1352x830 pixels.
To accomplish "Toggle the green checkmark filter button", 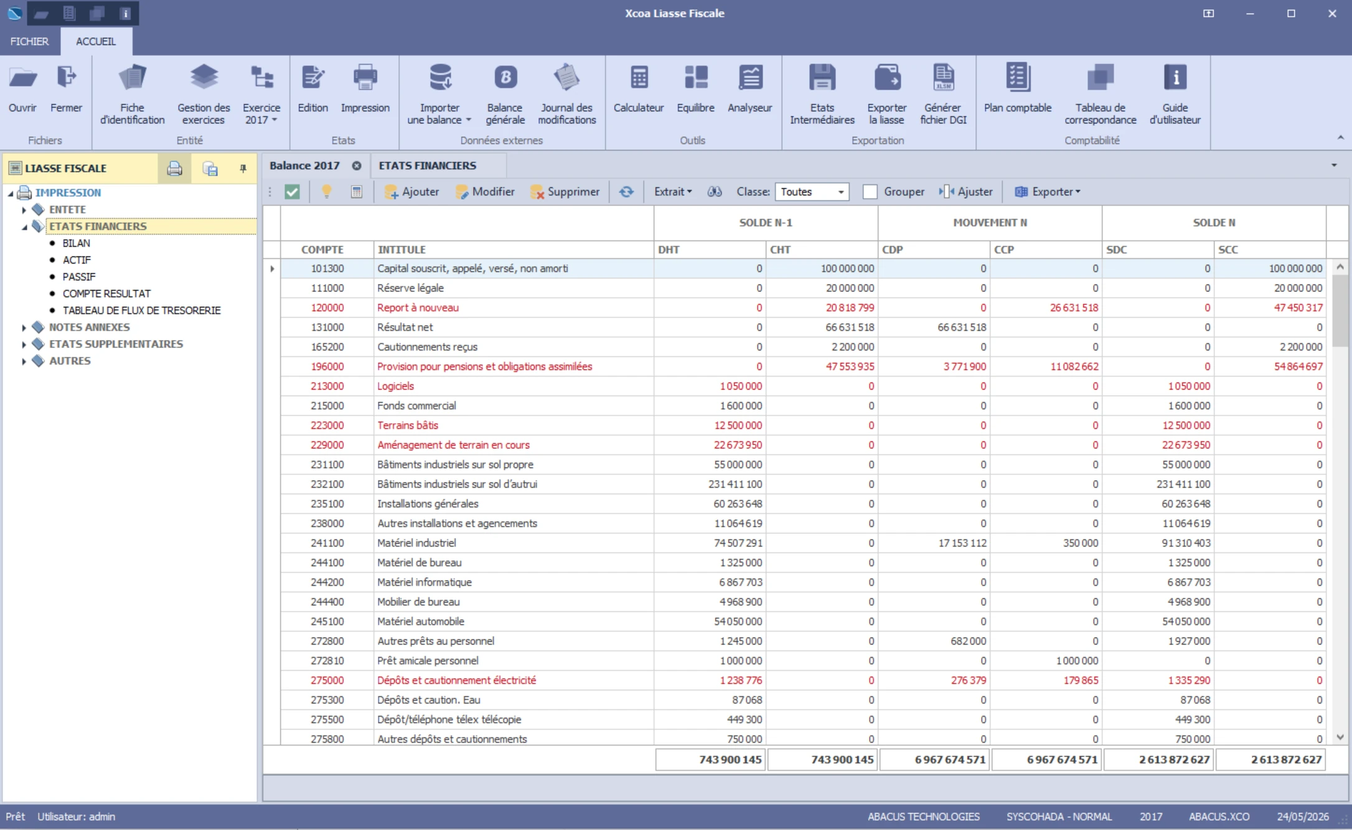I will (x=292, y=192).
